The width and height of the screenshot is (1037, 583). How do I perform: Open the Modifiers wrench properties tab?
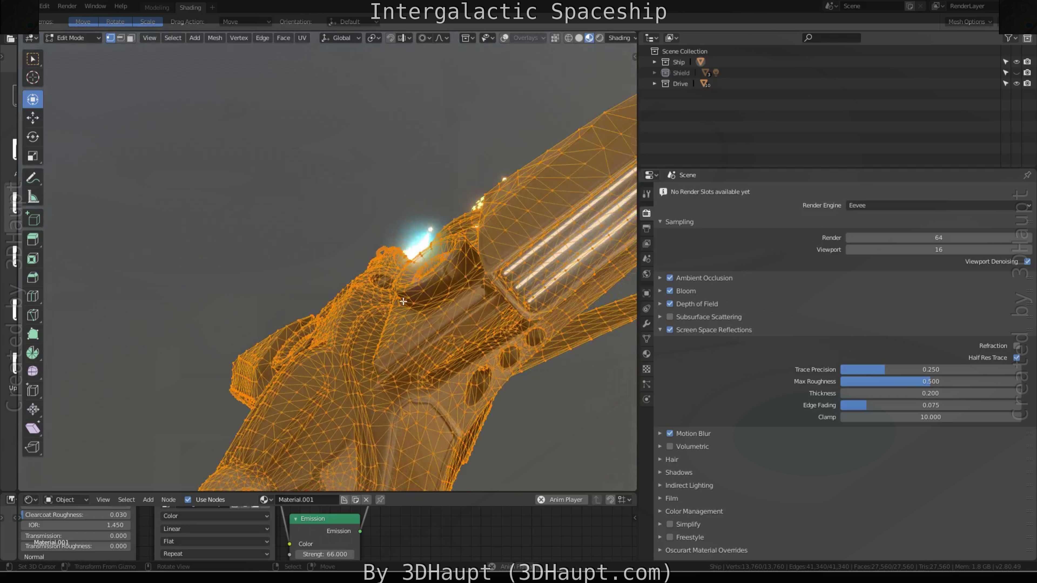[x=647, y=324]
